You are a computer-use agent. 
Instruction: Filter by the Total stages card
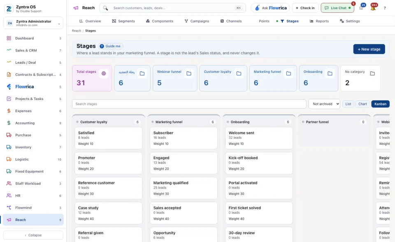[92, 78]
